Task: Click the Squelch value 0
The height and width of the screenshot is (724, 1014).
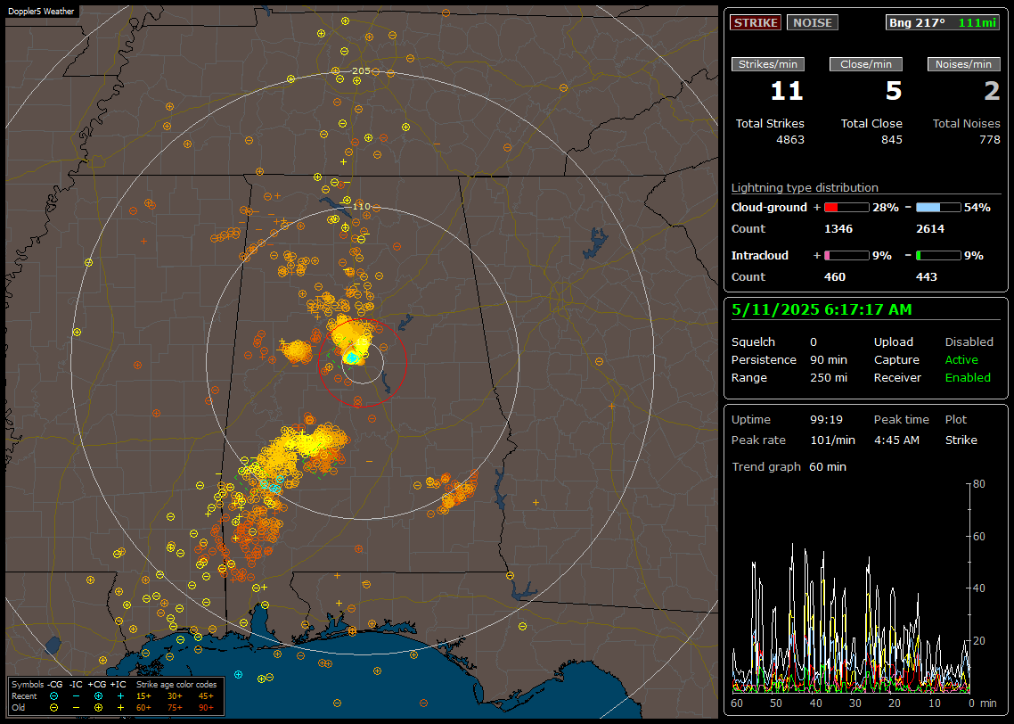Action: tap(814, 342)
